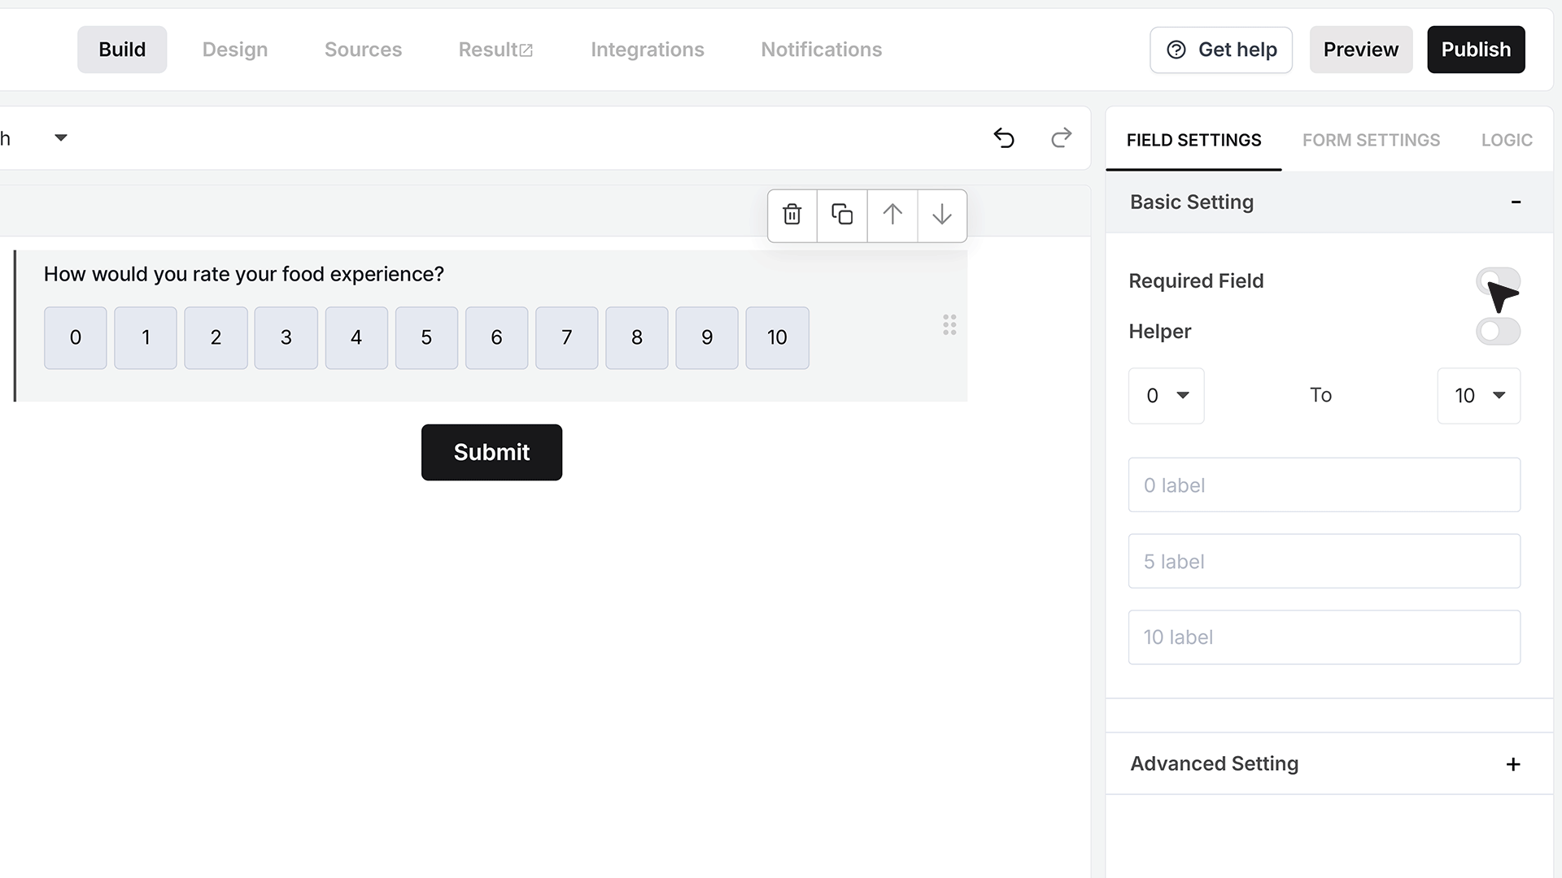Delete the field with the trash icon
The width and height of the screenshot is (1562, 878).
pyautogui.click(x=792, y=215)
